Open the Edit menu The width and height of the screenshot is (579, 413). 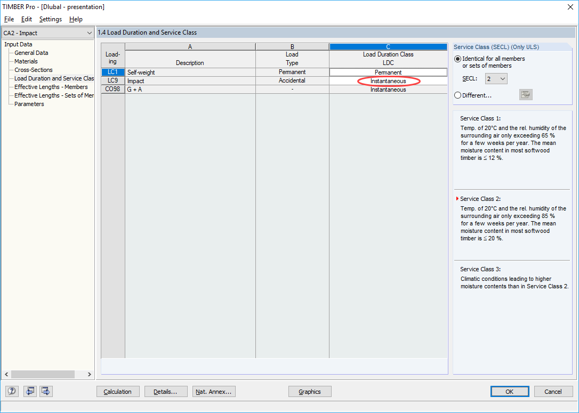coord(26,19)
